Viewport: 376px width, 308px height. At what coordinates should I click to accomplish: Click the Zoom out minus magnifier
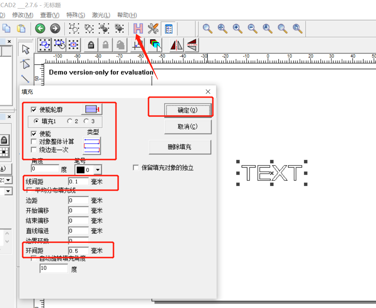[x=252, y=29]
